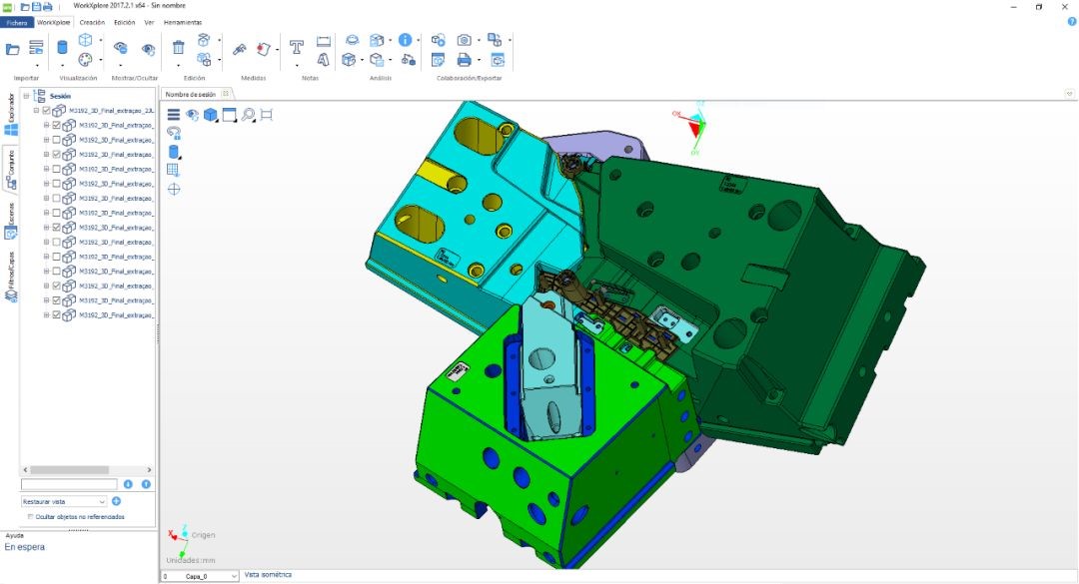Uncheck the top-level M3192_3D_Final_extraçao assembly checkbox
The height and width of the screenshot is (584, 1079).
47,111
